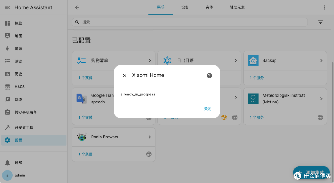Click 添加集成 add integration button
The width and height of the screenshot is (334, 183).
(x=311, y=172)
